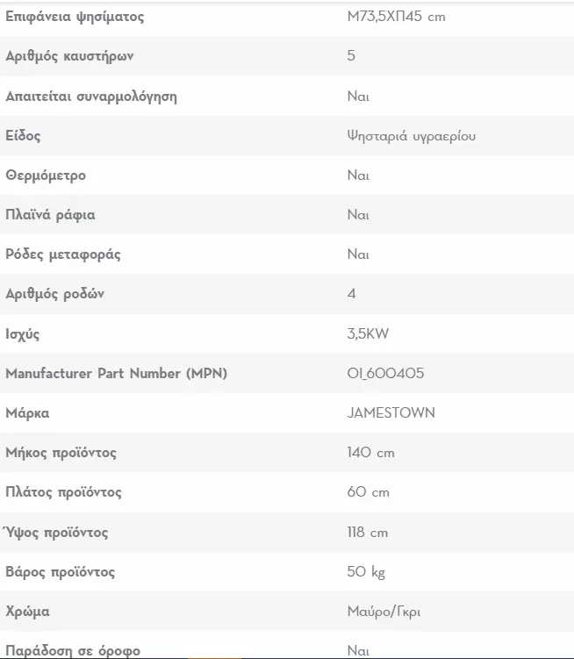Select the Αριθμός ροδών value 4
This screenshot has width=574, height=659.
click(x=352, y=293)
